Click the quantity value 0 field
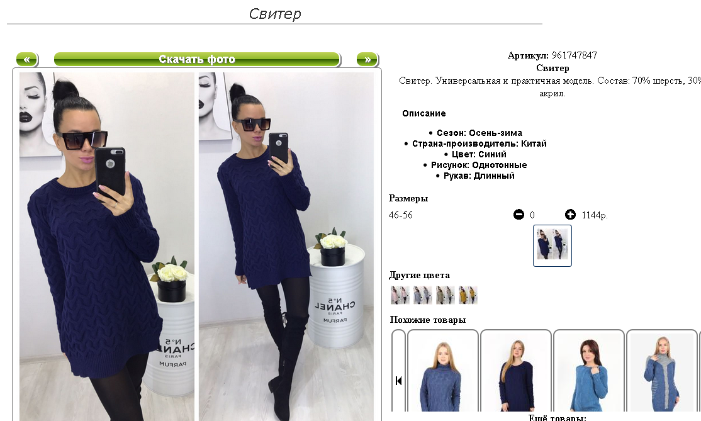This screenshot has width=701, height=421. coord(532,215)
